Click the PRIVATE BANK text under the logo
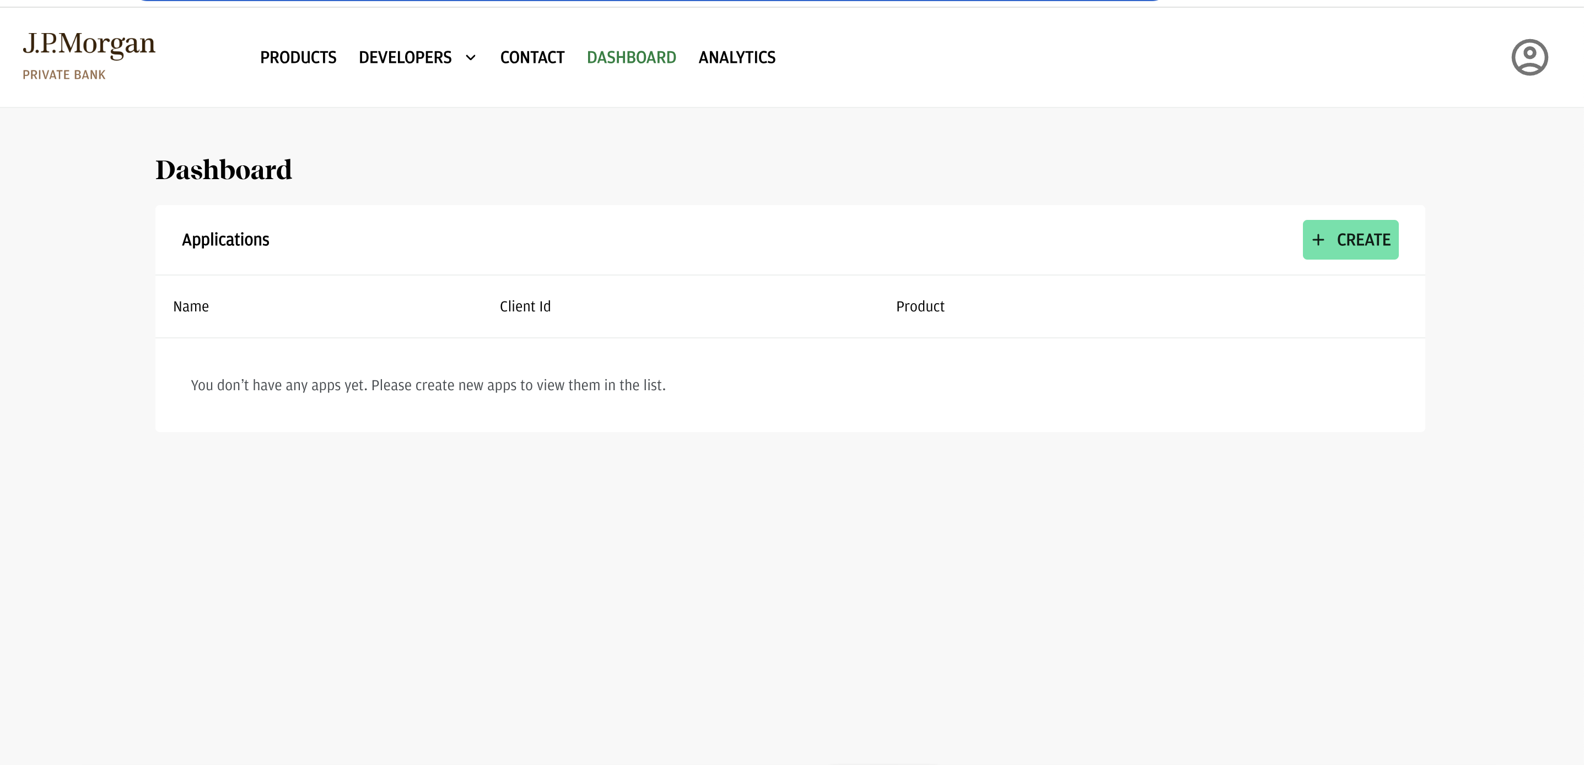Screen dimensions: 1584x765 64,74
